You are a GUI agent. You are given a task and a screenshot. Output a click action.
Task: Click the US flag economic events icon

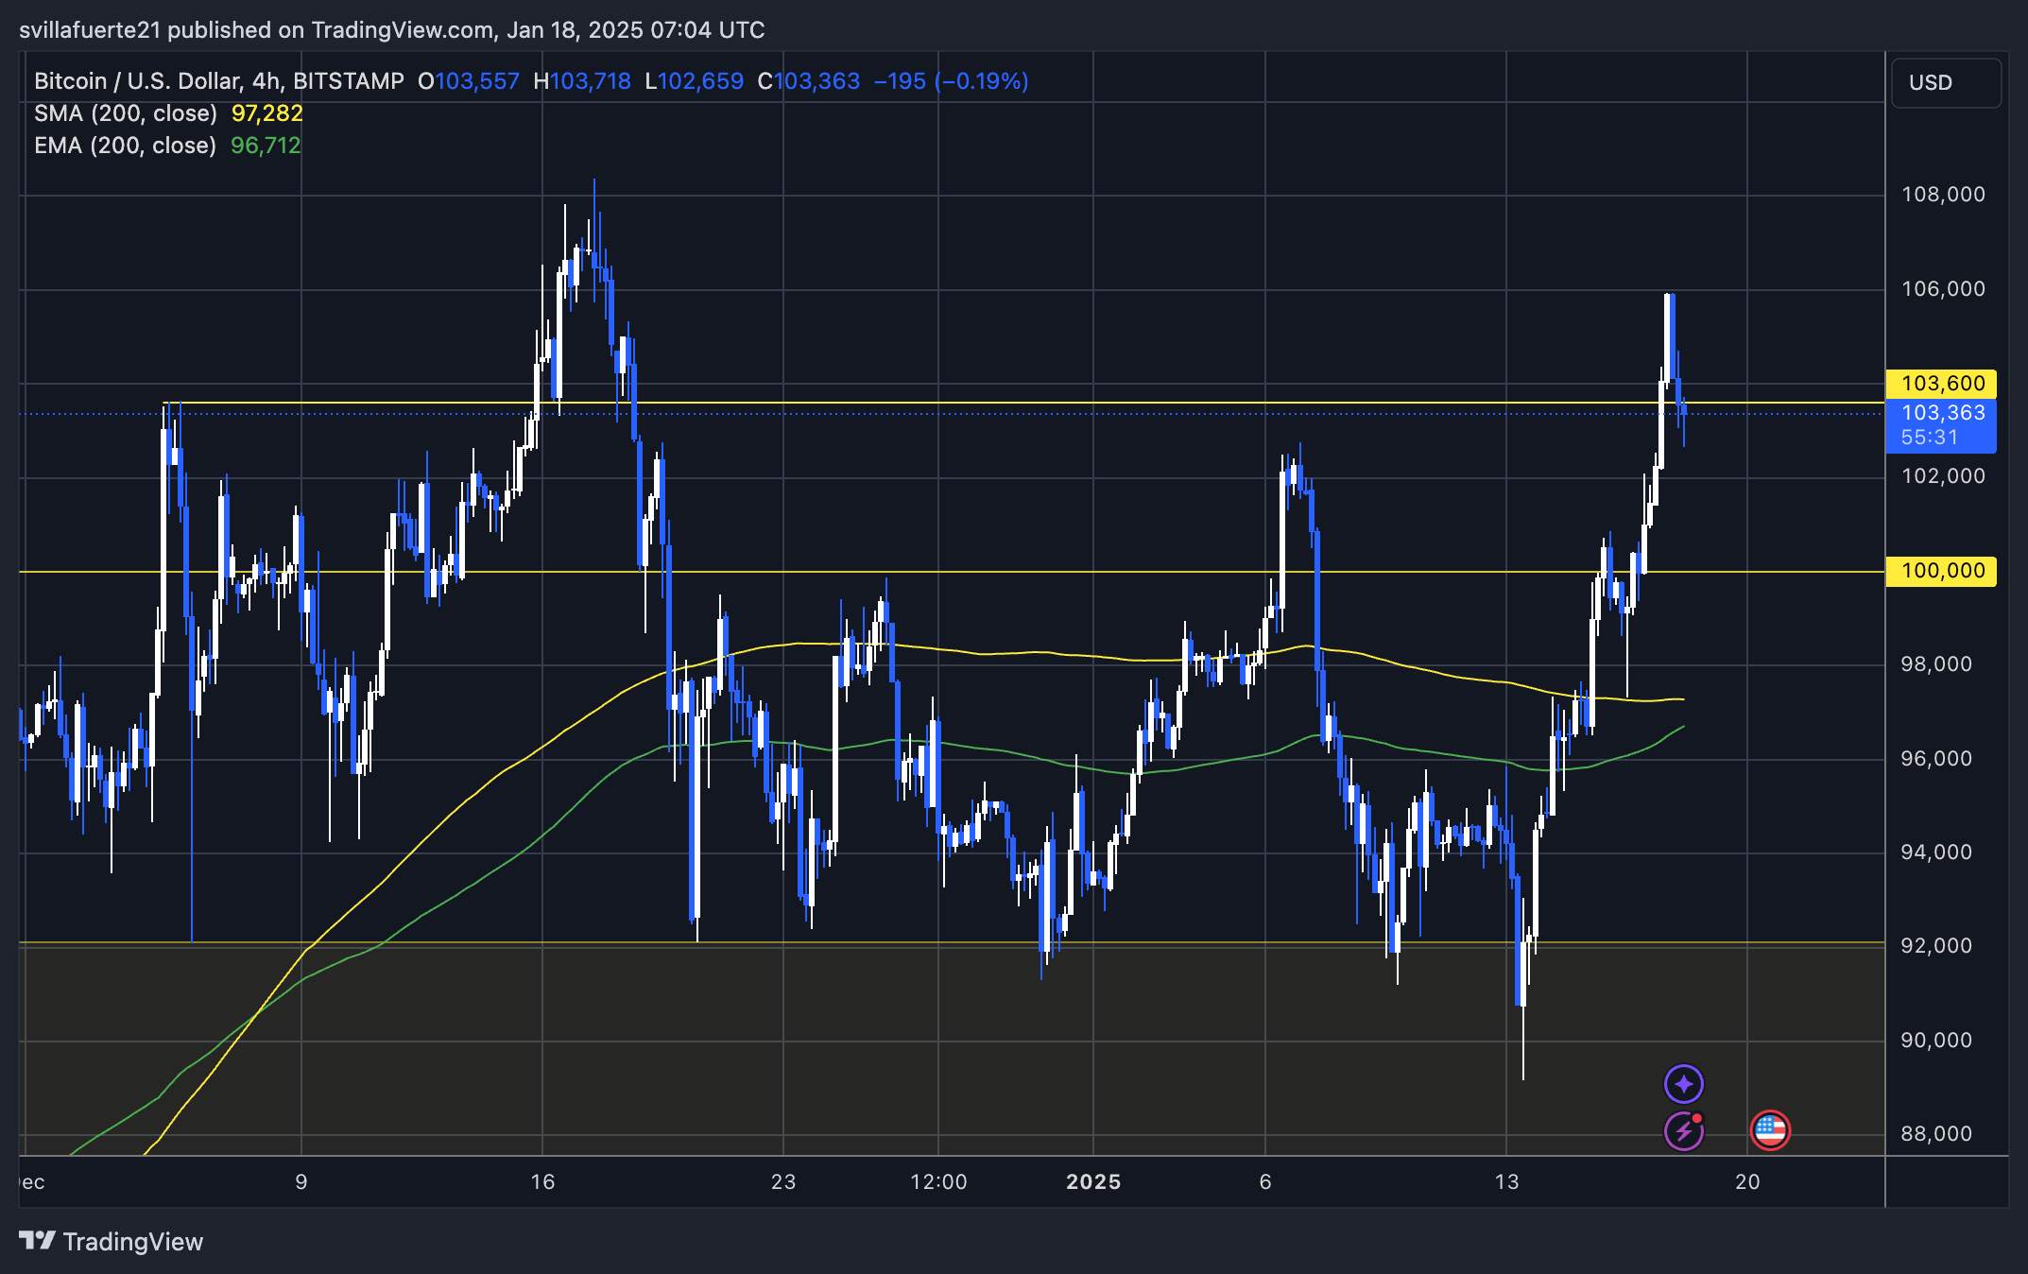coord(1769,1128)
